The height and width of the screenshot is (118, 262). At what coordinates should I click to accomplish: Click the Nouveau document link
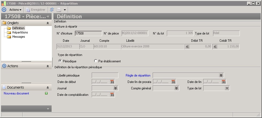click(x=16, y=93)
